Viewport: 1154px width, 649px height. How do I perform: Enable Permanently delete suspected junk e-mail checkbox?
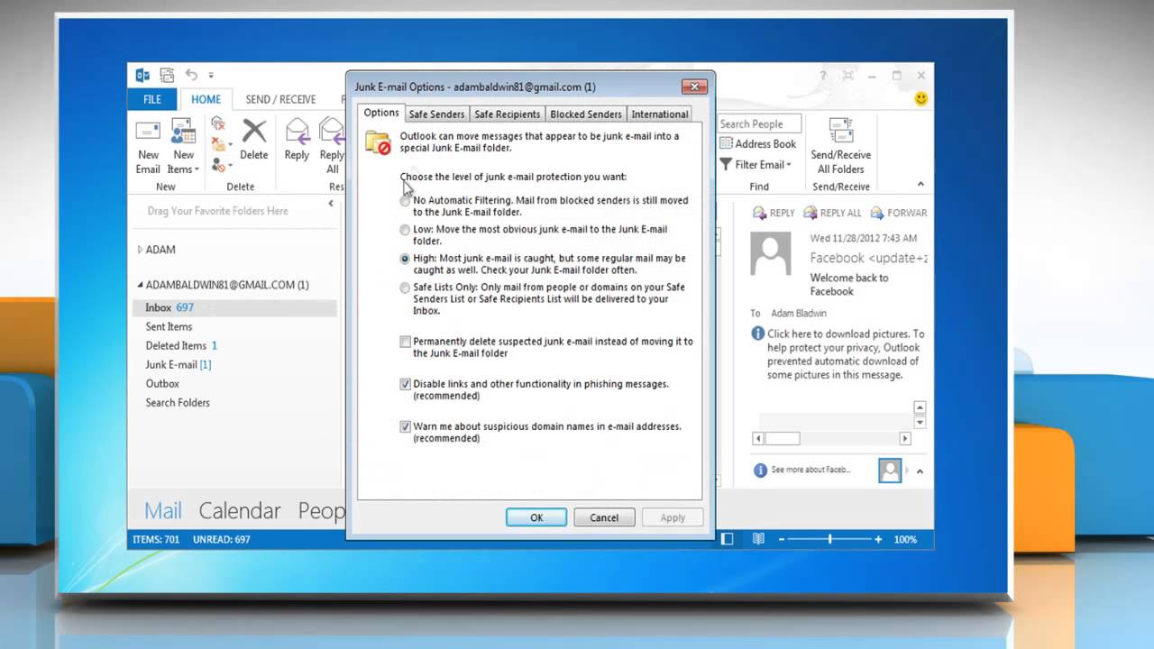click(405, 342)
